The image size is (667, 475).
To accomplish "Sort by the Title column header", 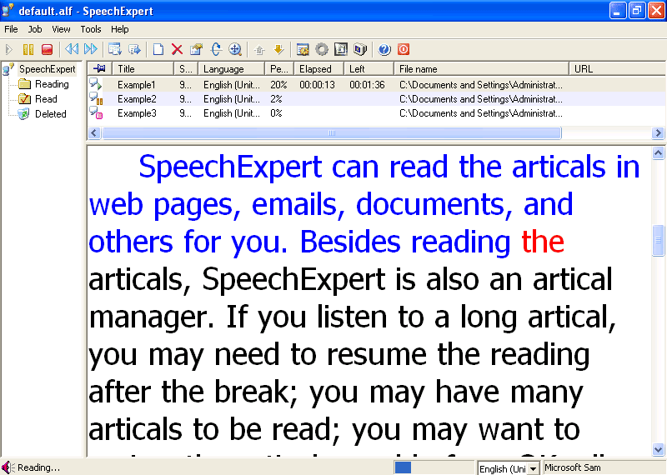I will [143, 68].
